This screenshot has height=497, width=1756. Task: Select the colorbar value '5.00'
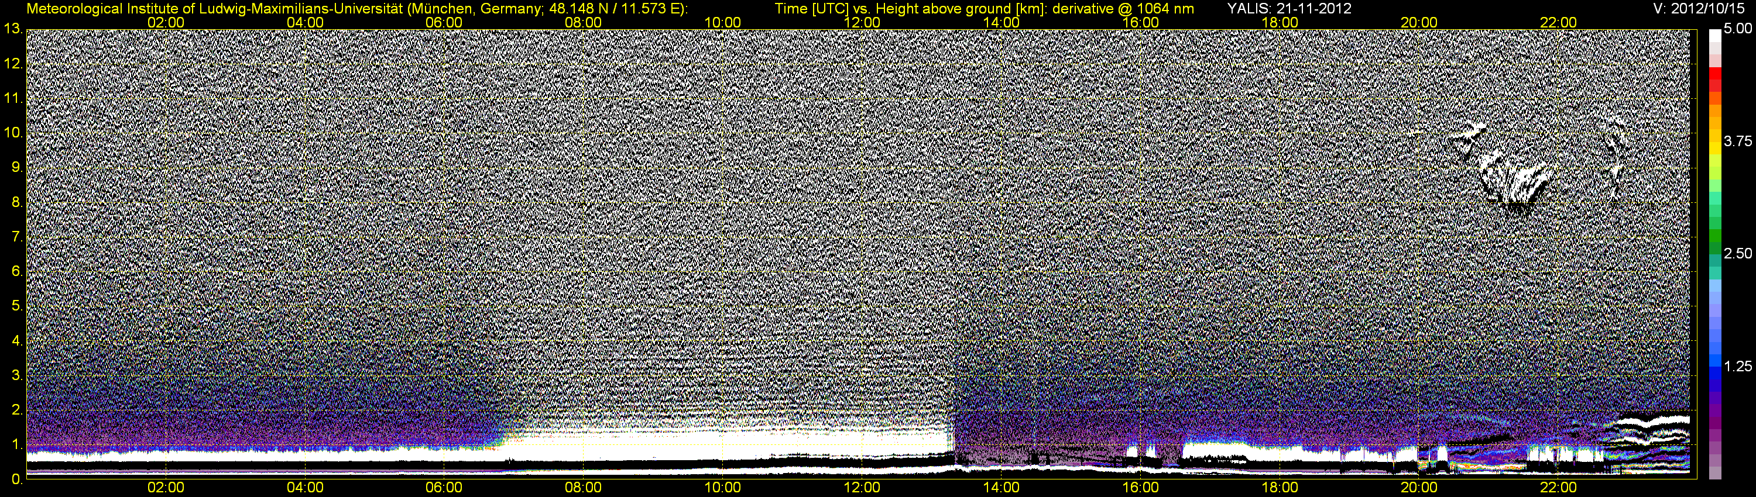pyautogui.click(x=1738, y=29)
